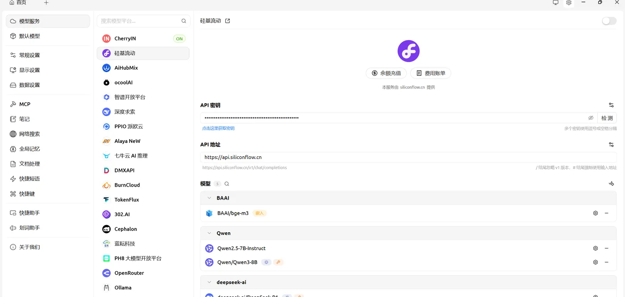Open 快捷键 settings section
This screenshot has width=625, height=297.
coord(48,194)
